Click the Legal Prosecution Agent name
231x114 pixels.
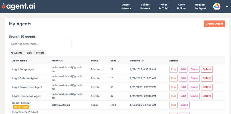[27, 87]
